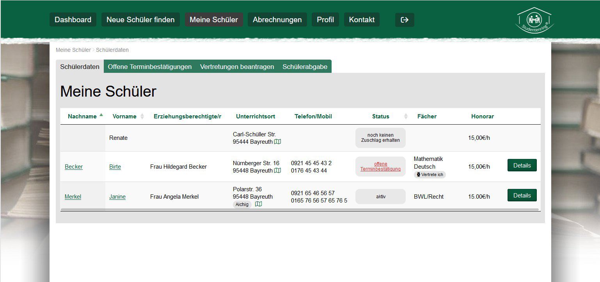
Task: Click the Meine Schüler breadcrumb link
Action: 73,50
